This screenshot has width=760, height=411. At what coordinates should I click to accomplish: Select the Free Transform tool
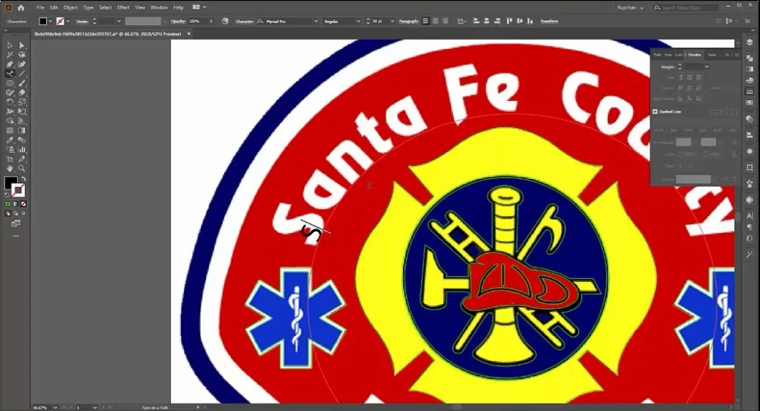coord(22,111)
